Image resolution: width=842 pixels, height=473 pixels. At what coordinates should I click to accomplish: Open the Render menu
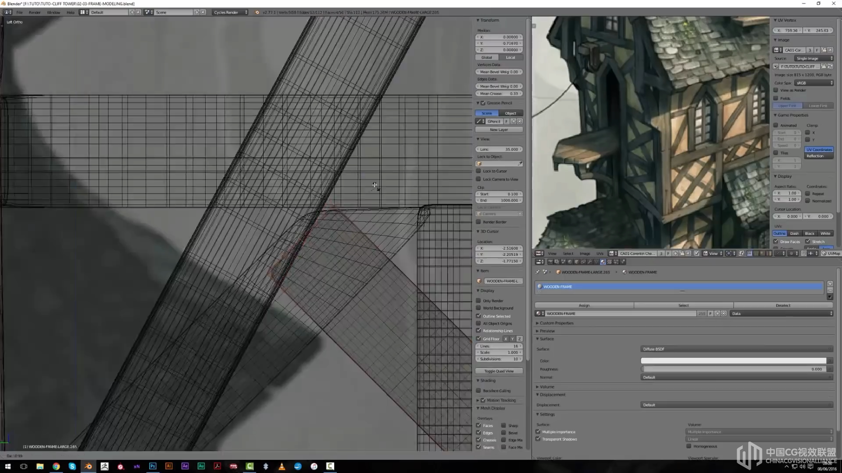pos(35,12)
